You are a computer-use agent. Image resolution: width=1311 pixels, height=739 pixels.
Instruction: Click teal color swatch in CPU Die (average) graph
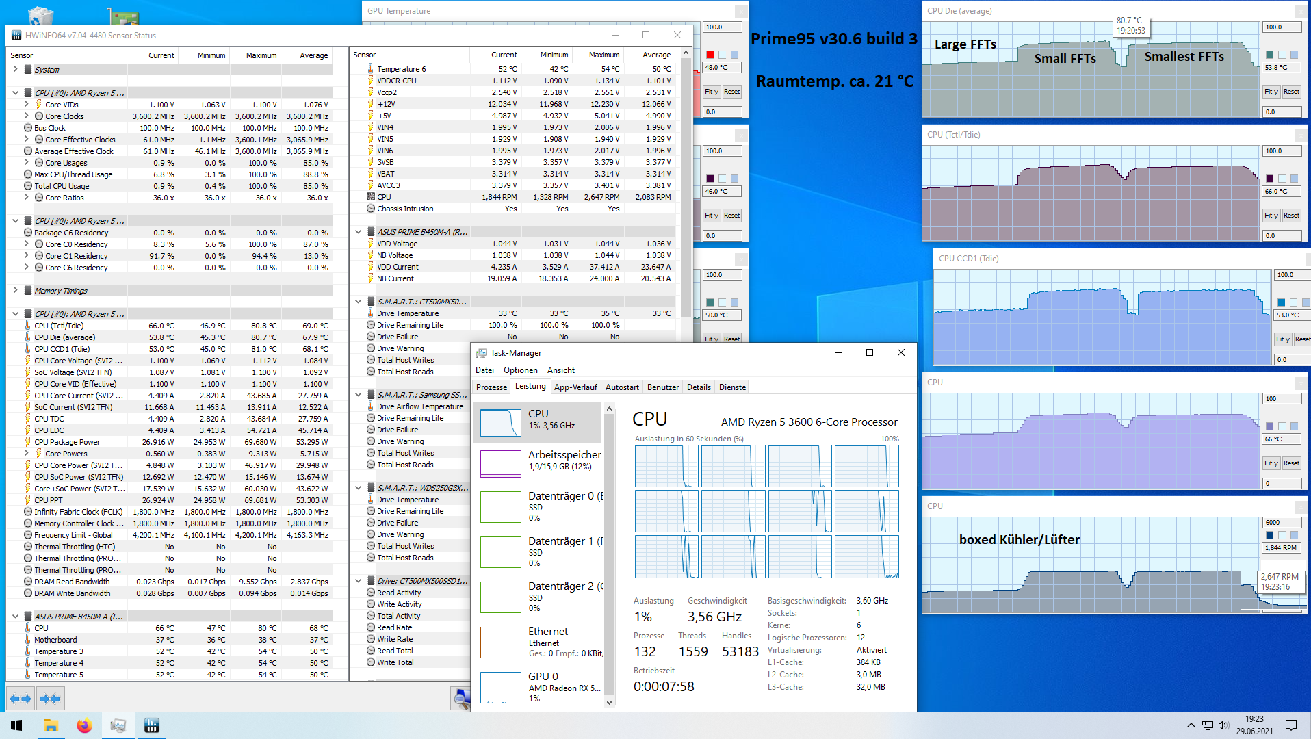(1270, 55)
